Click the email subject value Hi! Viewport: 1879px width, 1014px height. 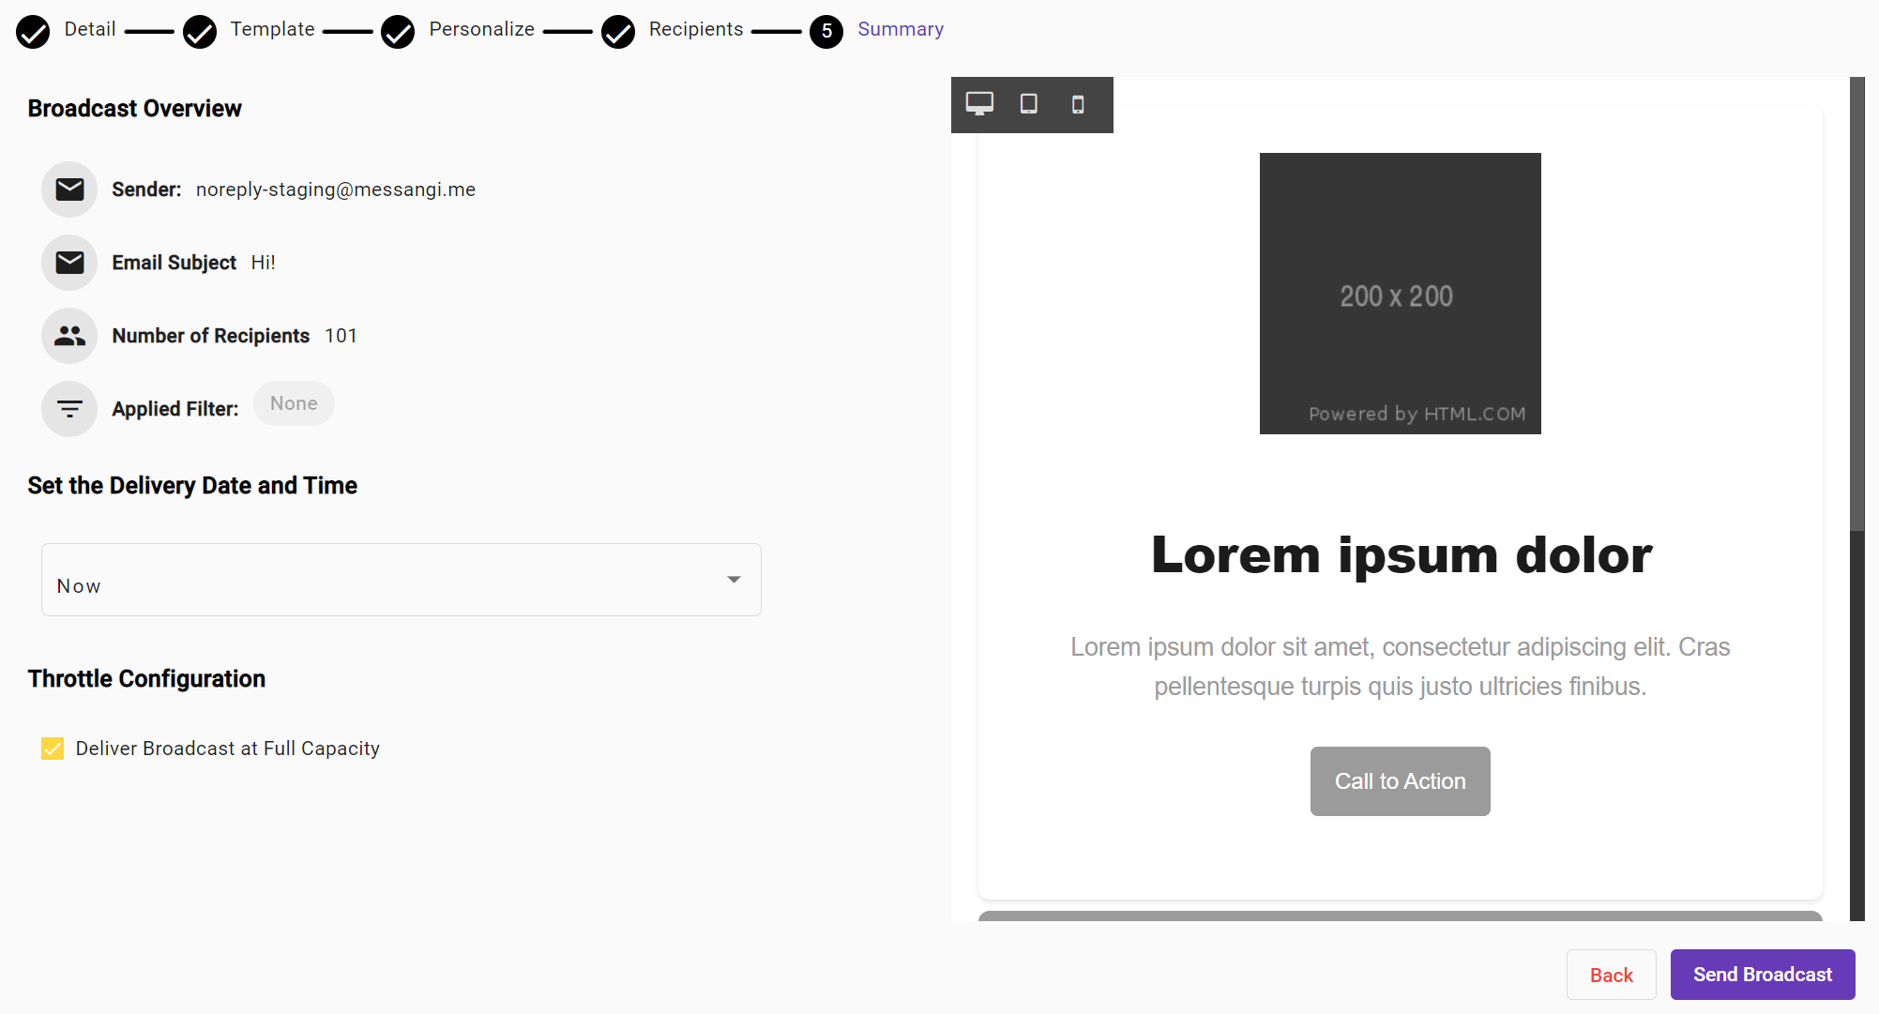[x=264, y=263]
